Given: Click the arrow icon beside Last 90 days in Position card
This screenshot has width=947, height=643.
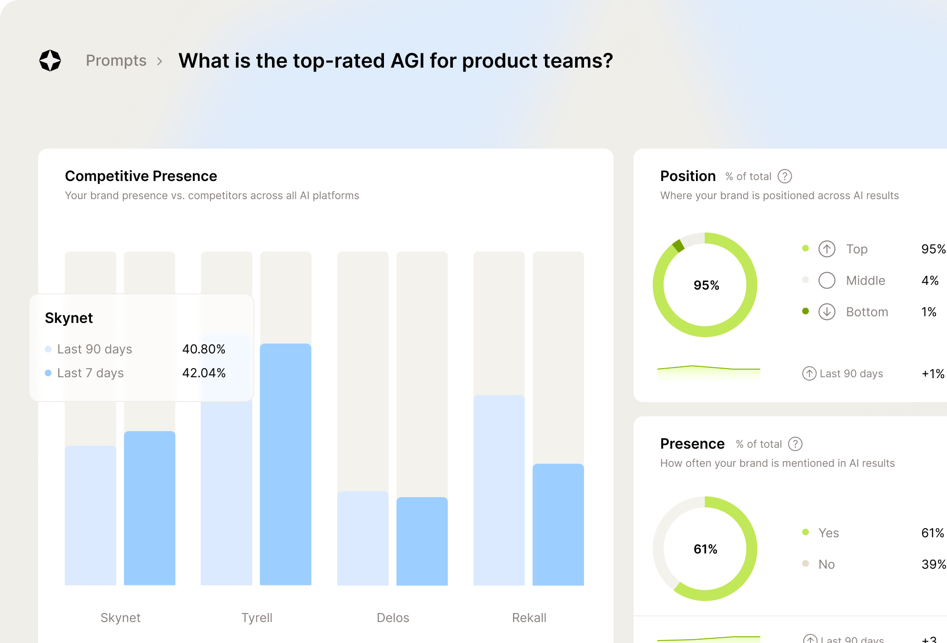Looking at the screenshot, I should (808, 374).
